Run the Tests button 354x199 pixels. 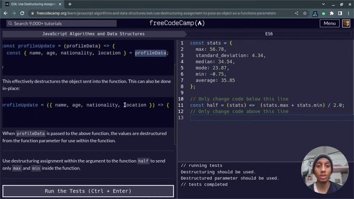click(x=88, y=191)
